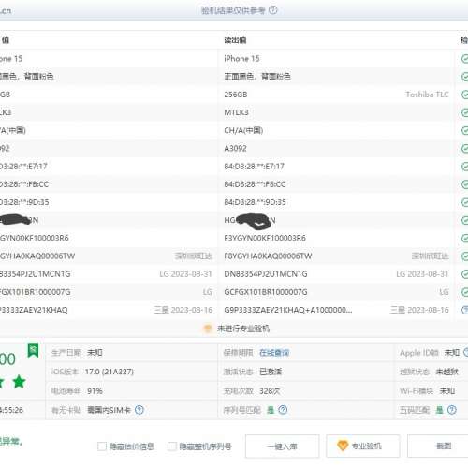Click the blue info icon on G9P3333ZAEY21KHAQ row
This screenshot has width=468, height=468.
tap(465, 310)
